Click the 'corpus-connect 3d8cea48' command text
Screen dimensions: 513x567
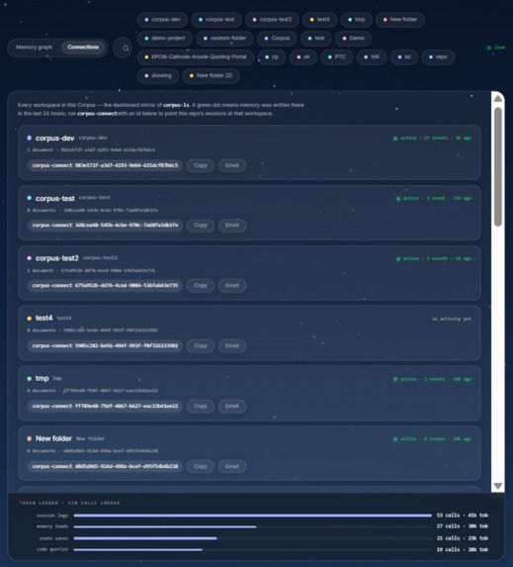[x=105, y=226]
